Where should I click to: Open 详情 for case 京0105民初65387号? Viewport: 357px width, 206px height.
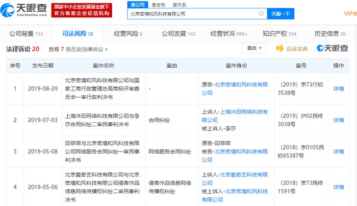click(338, 152)
